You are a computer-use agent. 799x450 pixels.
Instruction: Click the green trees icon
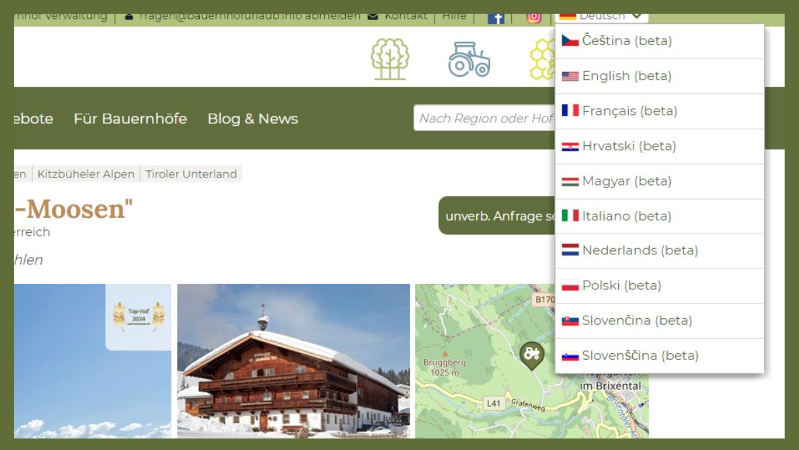point(390,59)
